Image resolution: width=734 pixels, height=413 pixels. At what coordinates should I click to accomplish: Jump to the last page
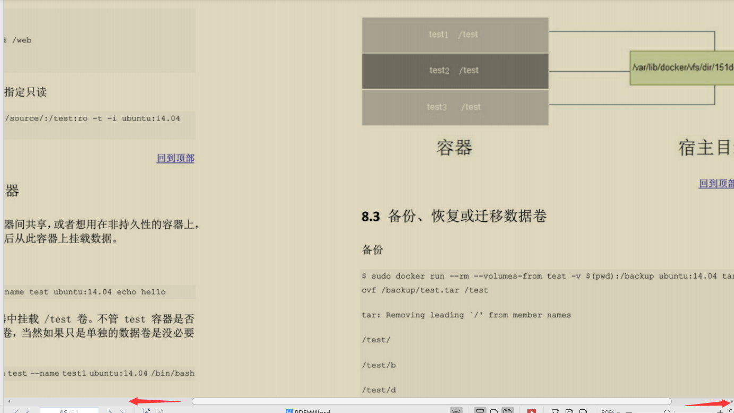pos(123,410)
